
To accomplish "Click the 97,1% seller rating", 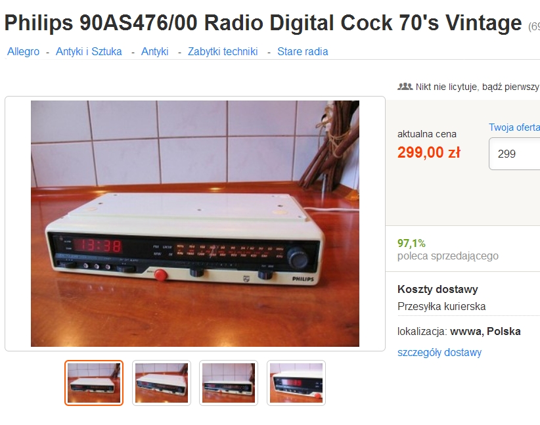I will (411, 243).
